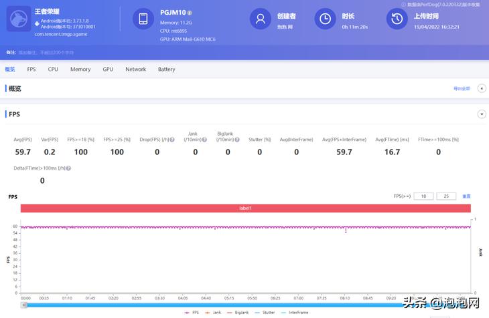Image resolution: width=489 pixels, height=318 pixels.
Task: Collapse the FPS section with arrow button
Action: 481,114
